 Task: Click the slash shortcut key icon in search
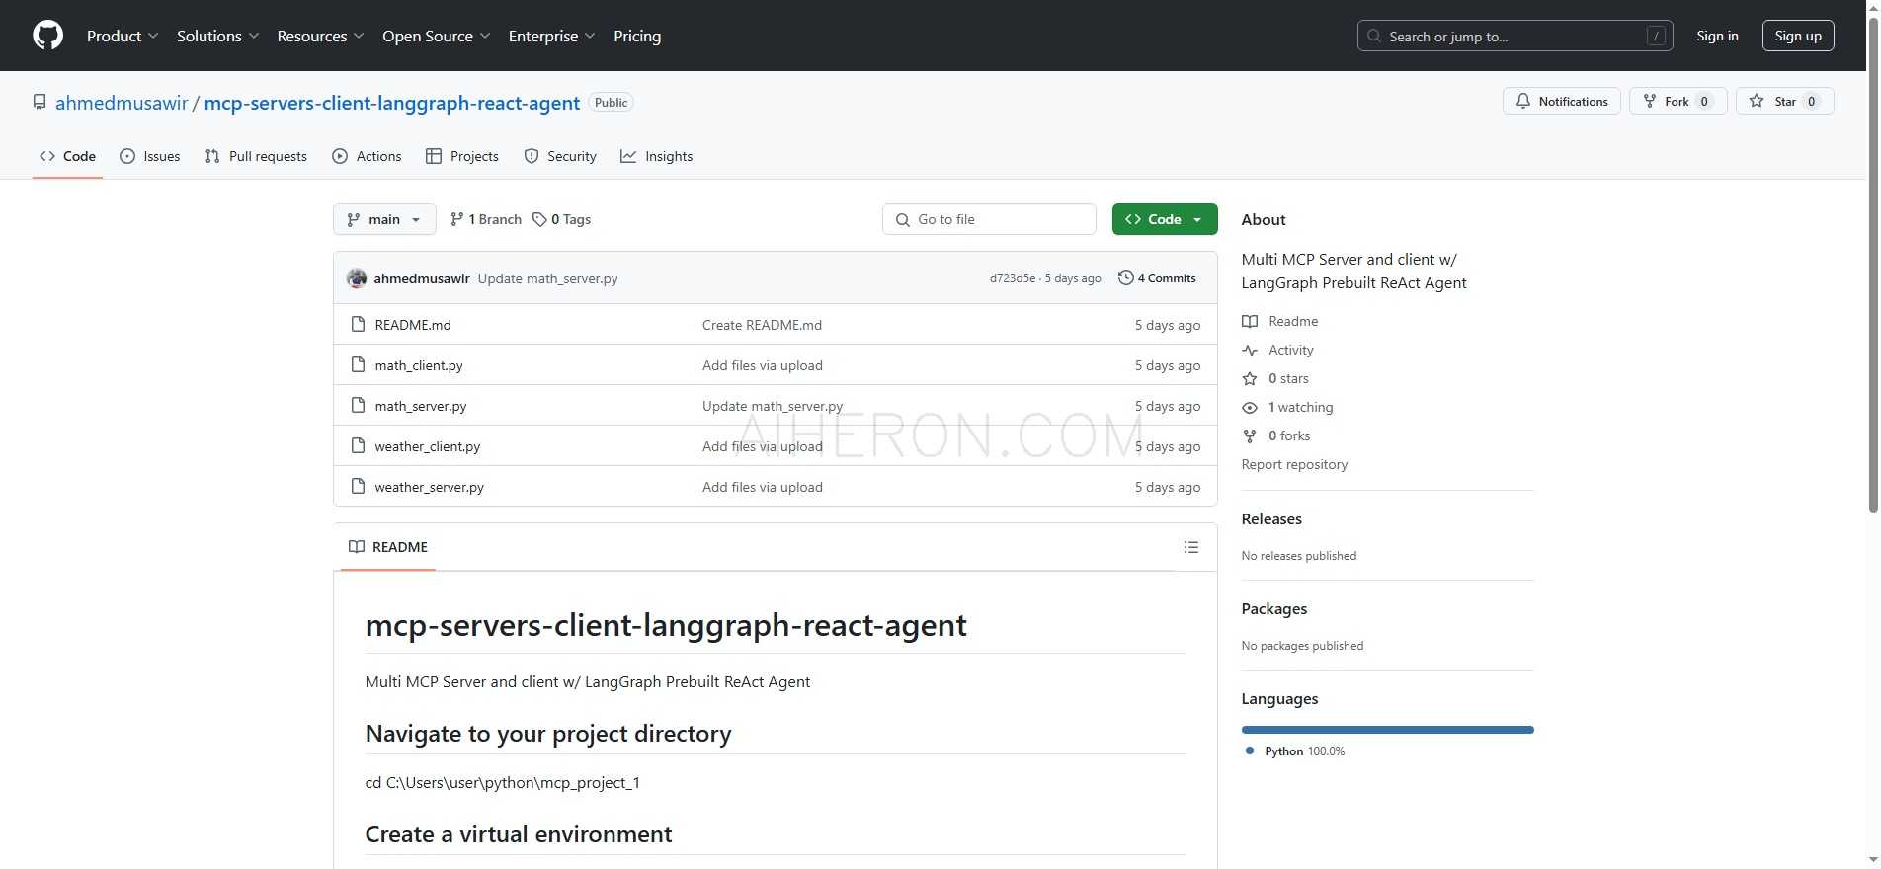(1657, 36)
